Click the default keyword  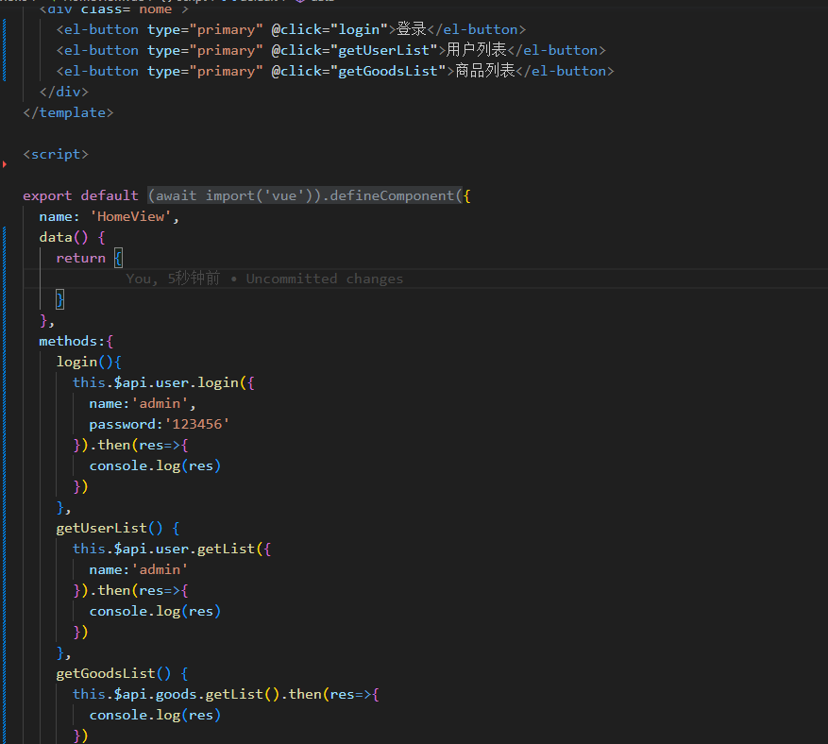tap(110, 195)
